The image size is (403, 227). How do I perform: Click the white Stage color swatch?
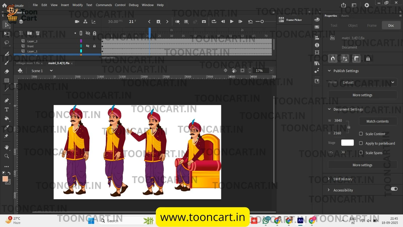click(x=347, y=143)
